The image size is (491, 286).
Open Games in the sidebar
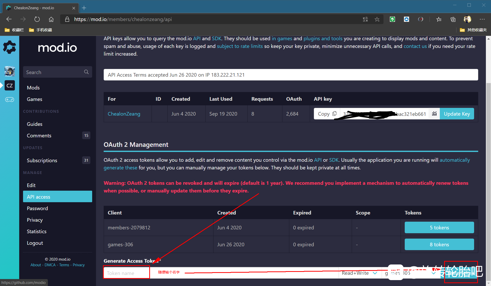pos(35,99)
